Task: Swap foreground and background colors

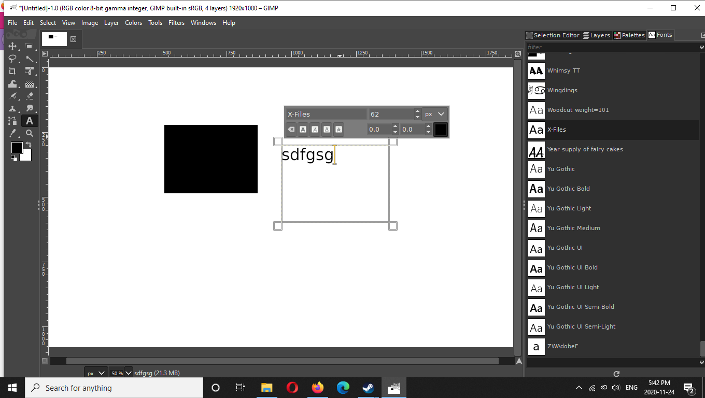Action: pyautogui.click(x=29, y=145)
